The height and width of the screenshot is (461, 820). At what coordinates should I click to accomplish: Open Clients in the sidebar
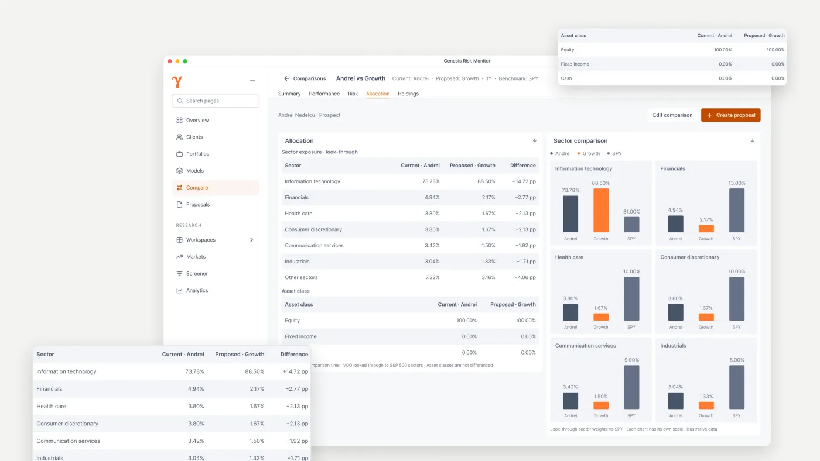coord(216,137)
